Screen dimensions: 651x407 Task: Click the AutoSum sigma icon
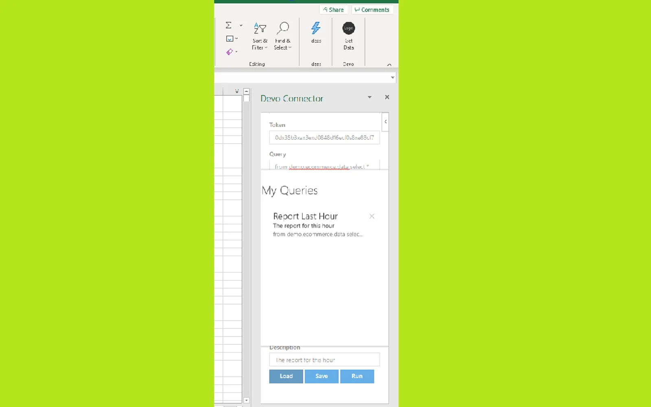pyautogui.click(x=229, y=25)
